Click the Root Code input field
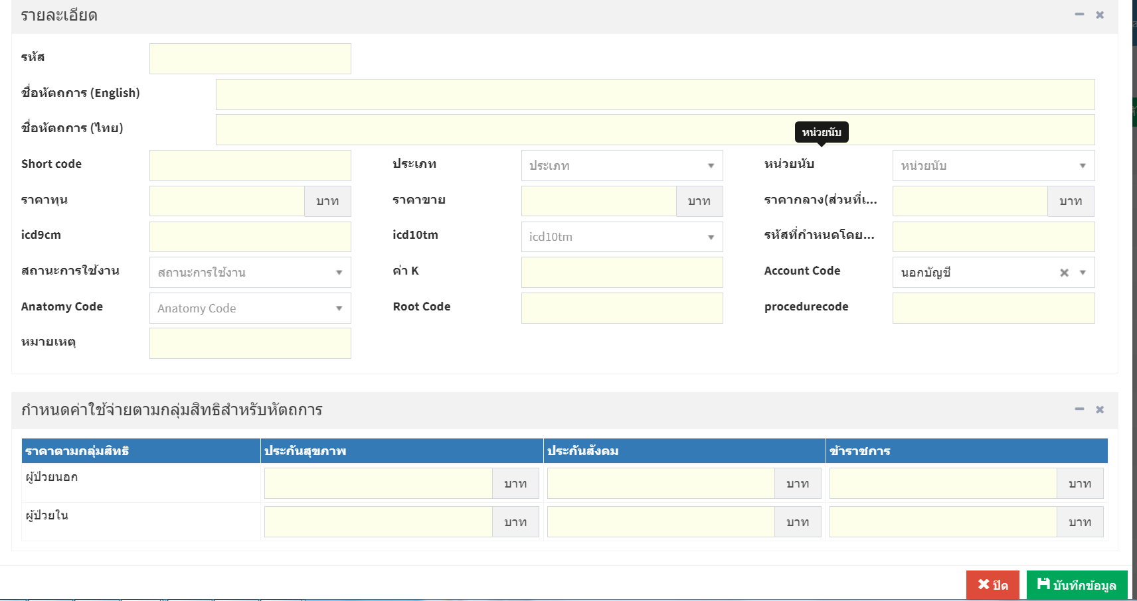Screen dimensions: 1137x601 pyautogui.click(x=622, y=308)
